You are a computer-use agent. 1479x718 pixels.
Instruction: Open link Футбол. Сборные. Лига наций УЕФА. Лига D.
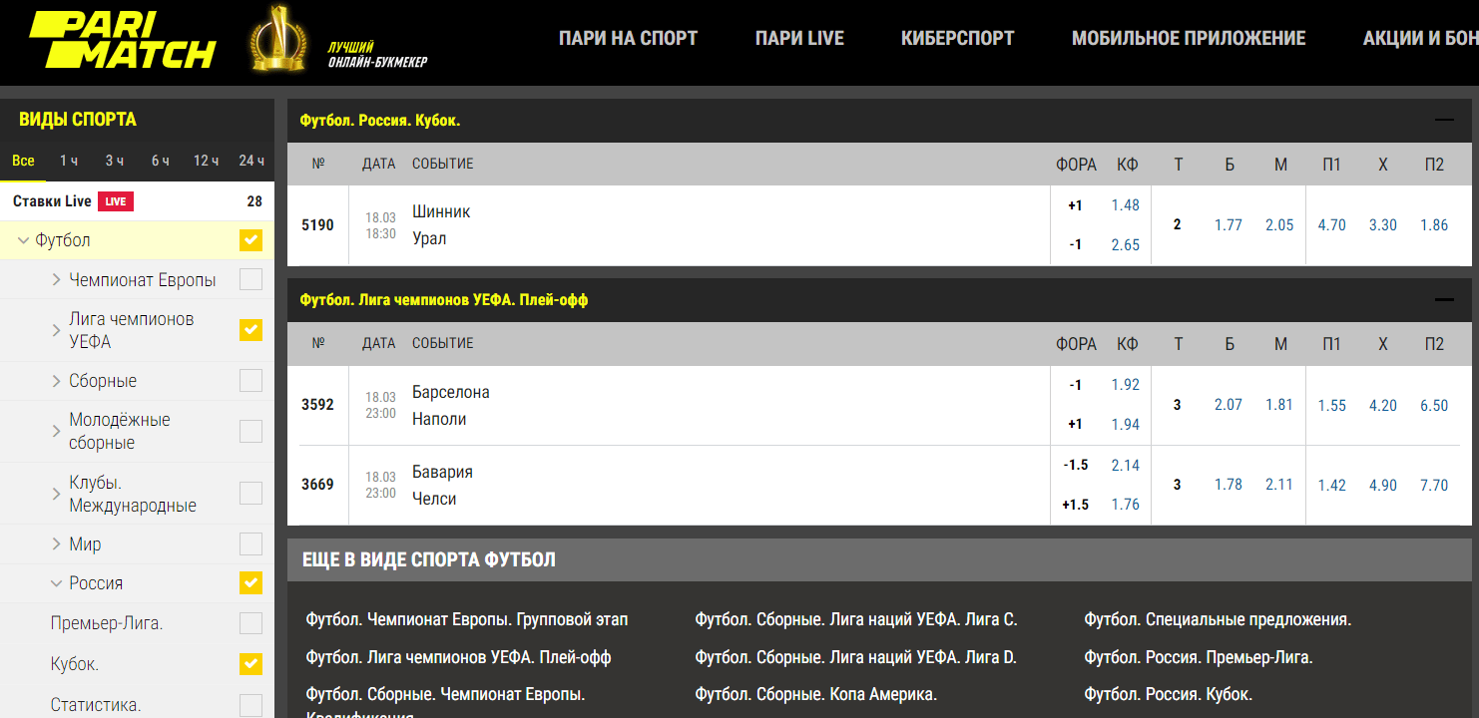pos(856,657)
